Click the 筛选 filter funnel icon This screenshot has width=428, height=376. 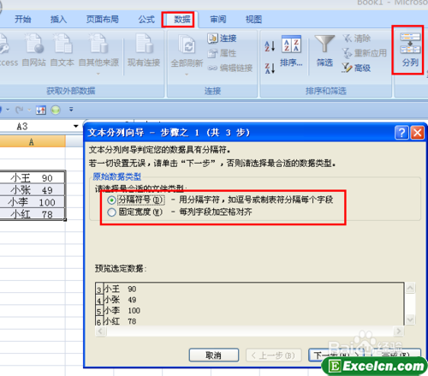tap(324, 51)
